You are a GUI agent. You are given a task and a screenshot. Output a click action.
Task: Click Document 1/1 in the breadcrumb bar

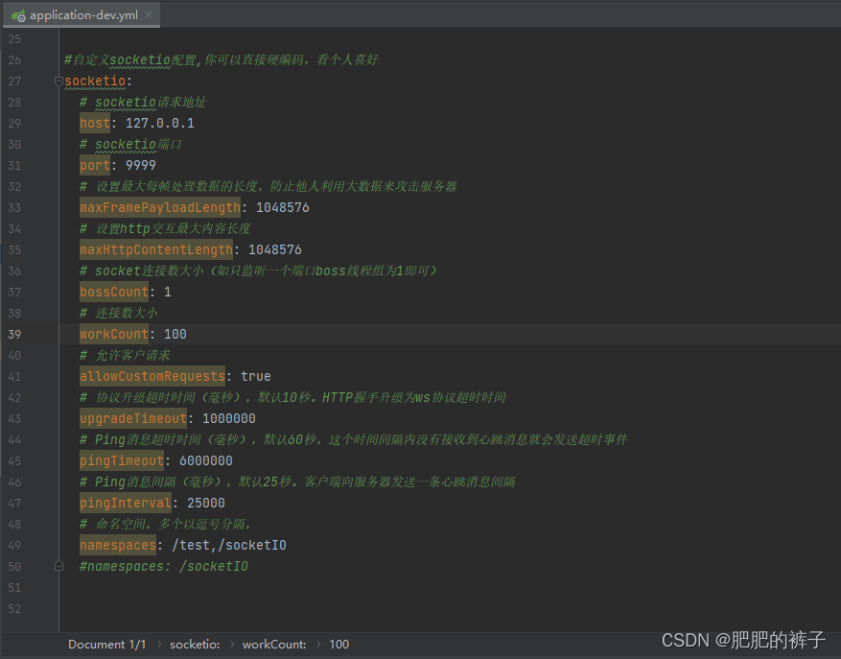(106, 644)
